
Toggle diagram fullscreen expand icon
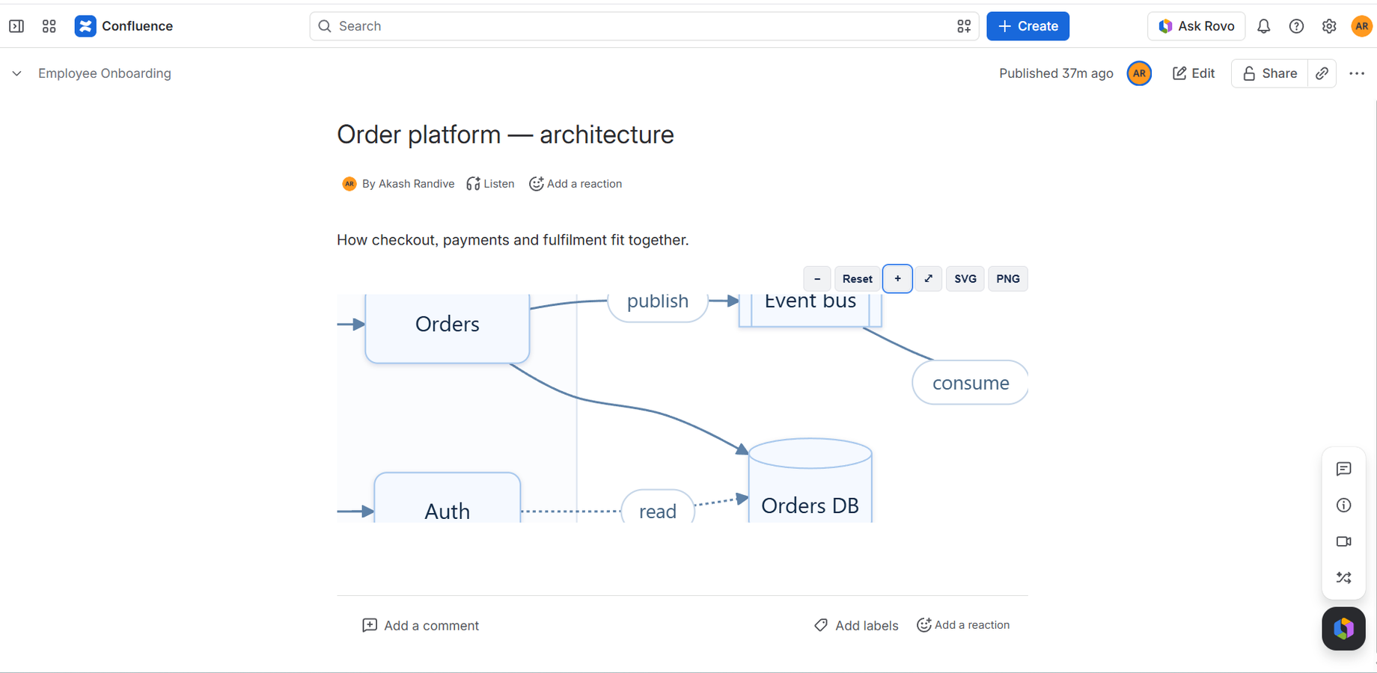[929, 279]
